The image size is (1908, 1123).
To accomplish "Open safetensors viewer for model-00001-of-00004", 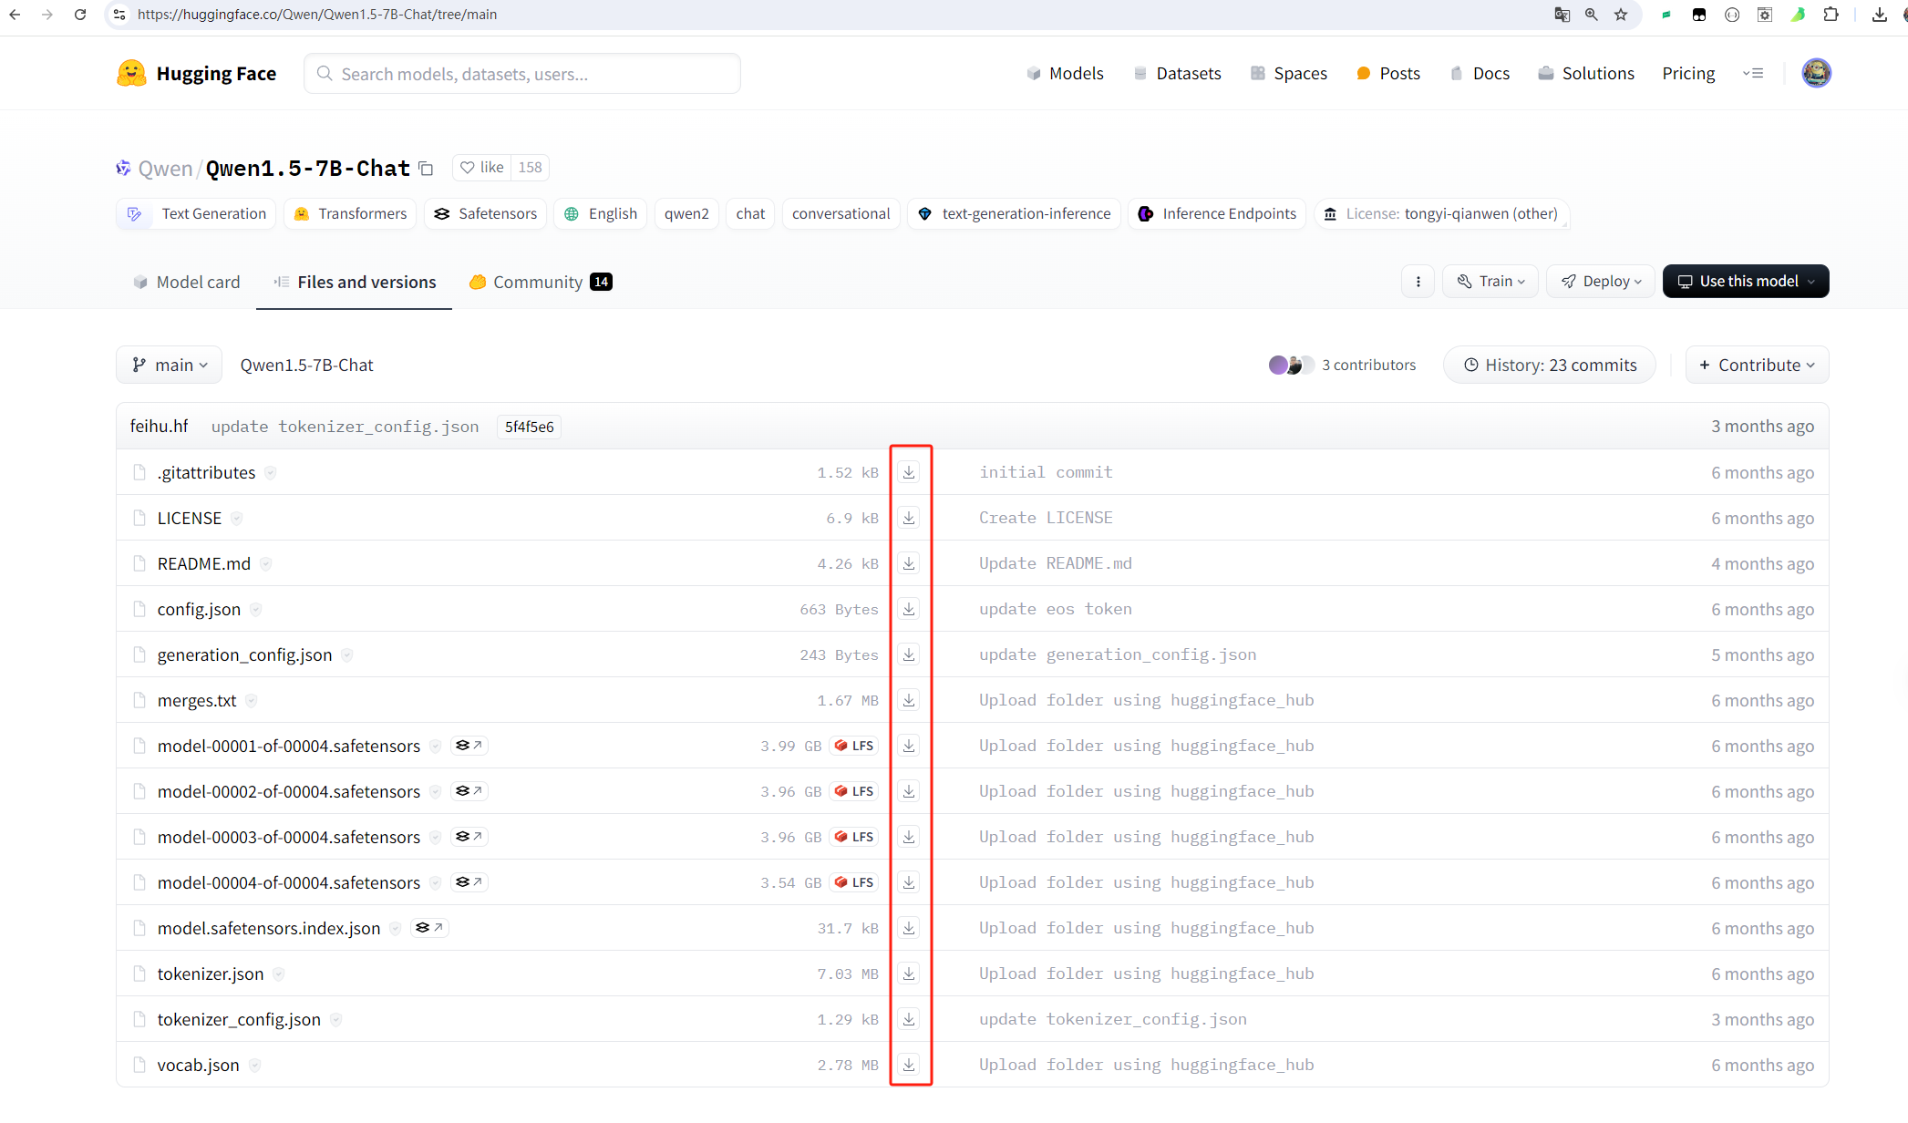I will pos(469,746).
